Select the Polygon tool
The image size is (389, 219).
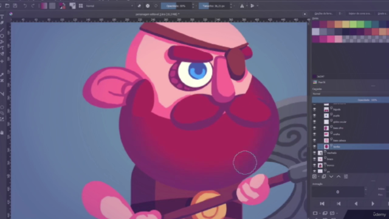click(2, 42)
